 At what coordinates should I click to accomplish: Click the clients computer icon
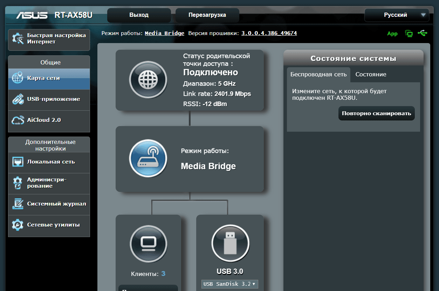(x=148, y=244)
